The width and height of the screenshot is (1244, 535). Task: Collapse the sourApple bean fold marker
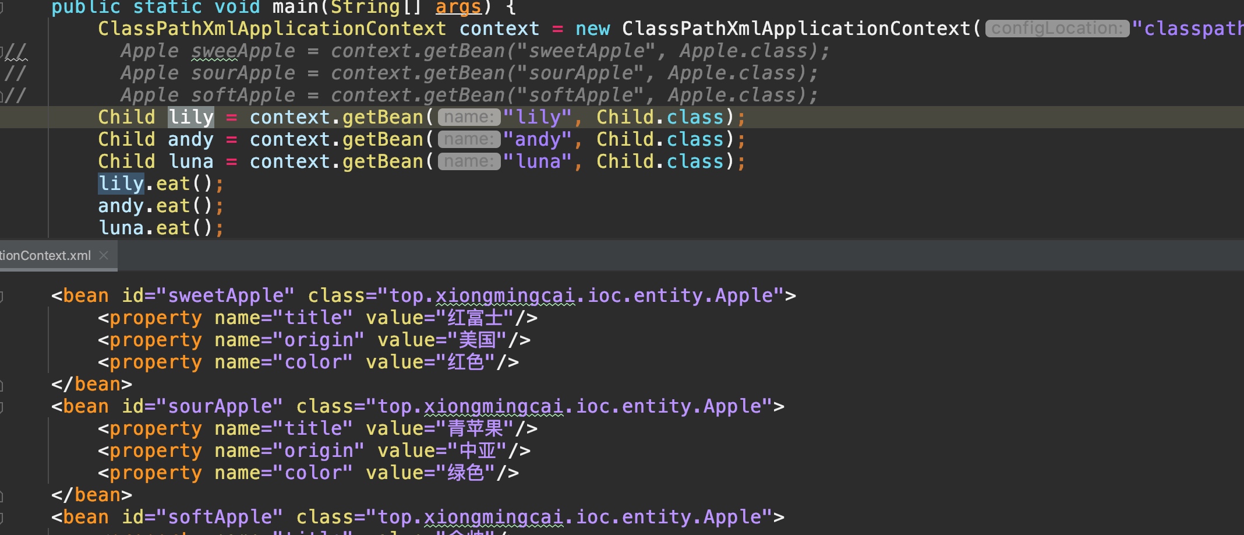pos(2,407)
